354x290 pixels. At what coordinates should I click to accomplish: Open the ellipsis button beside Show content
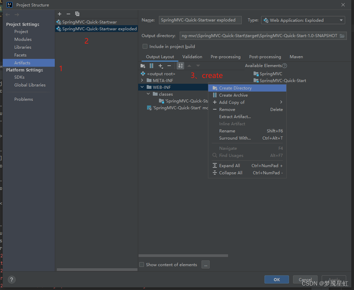206,265
